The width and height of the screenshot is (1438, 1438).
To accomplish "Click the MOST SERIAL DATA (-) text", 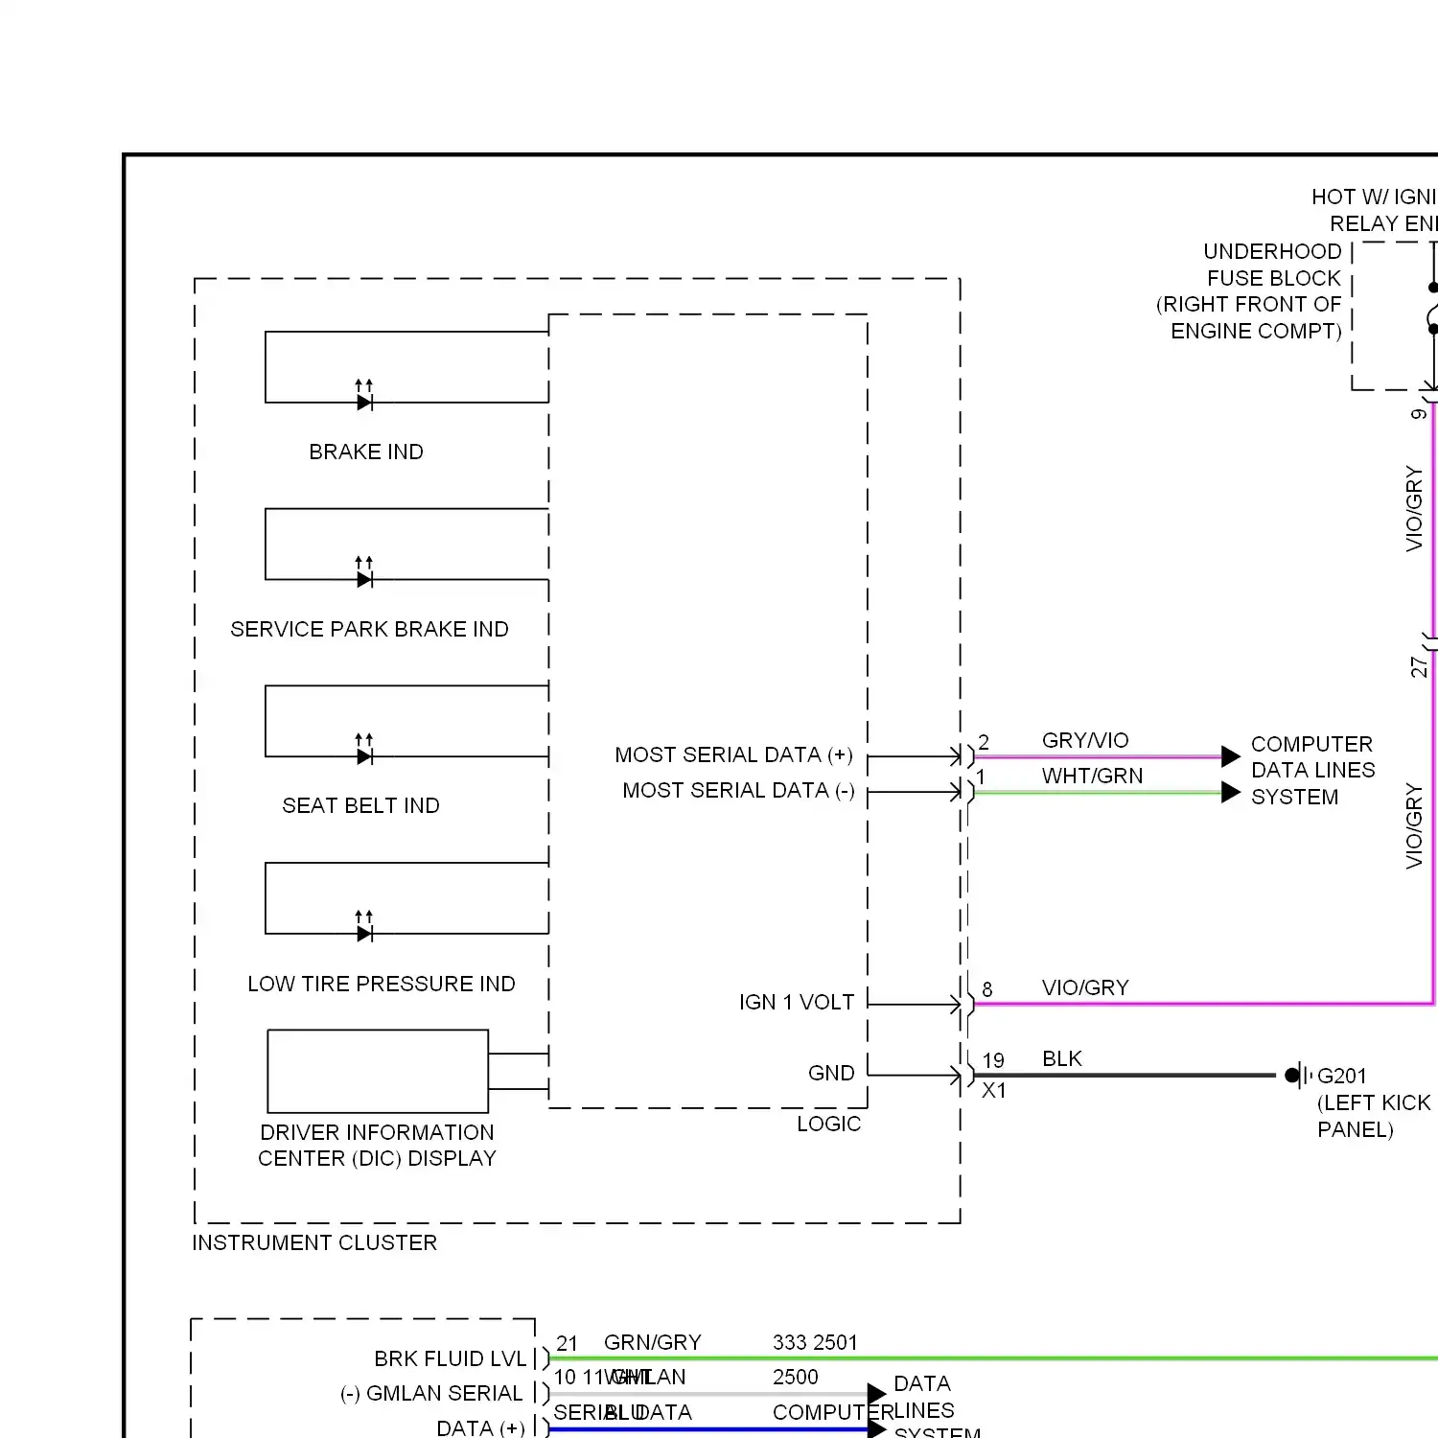I will tap(738, 791).
